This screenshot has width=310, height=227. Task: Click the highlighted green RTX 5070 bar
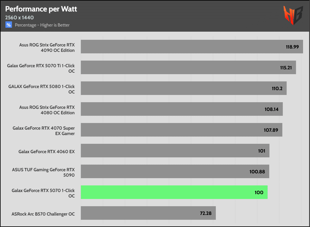(x=174, y=192)
